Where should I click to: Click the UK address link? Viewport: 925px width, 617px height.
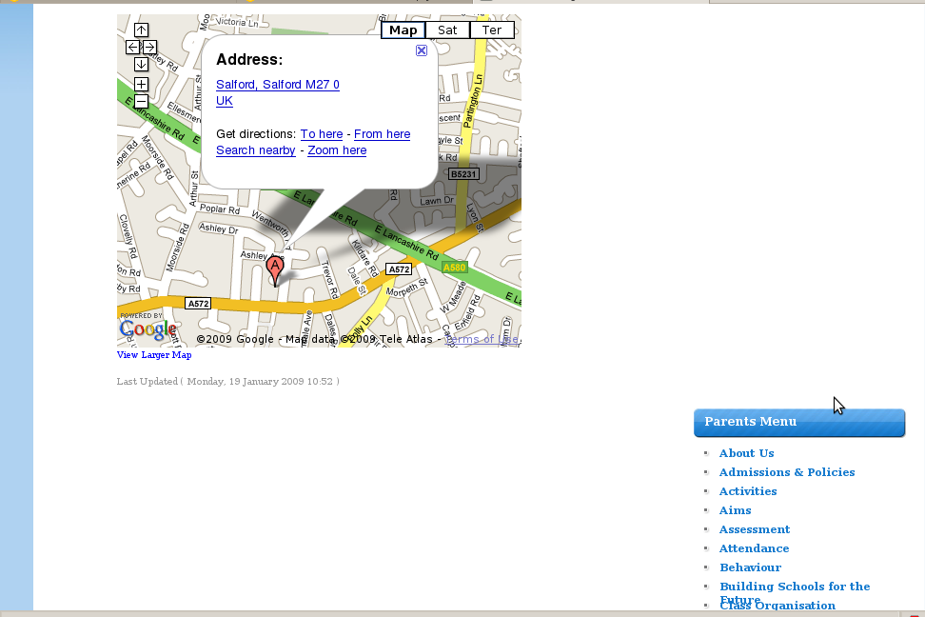tap(225, 101)
